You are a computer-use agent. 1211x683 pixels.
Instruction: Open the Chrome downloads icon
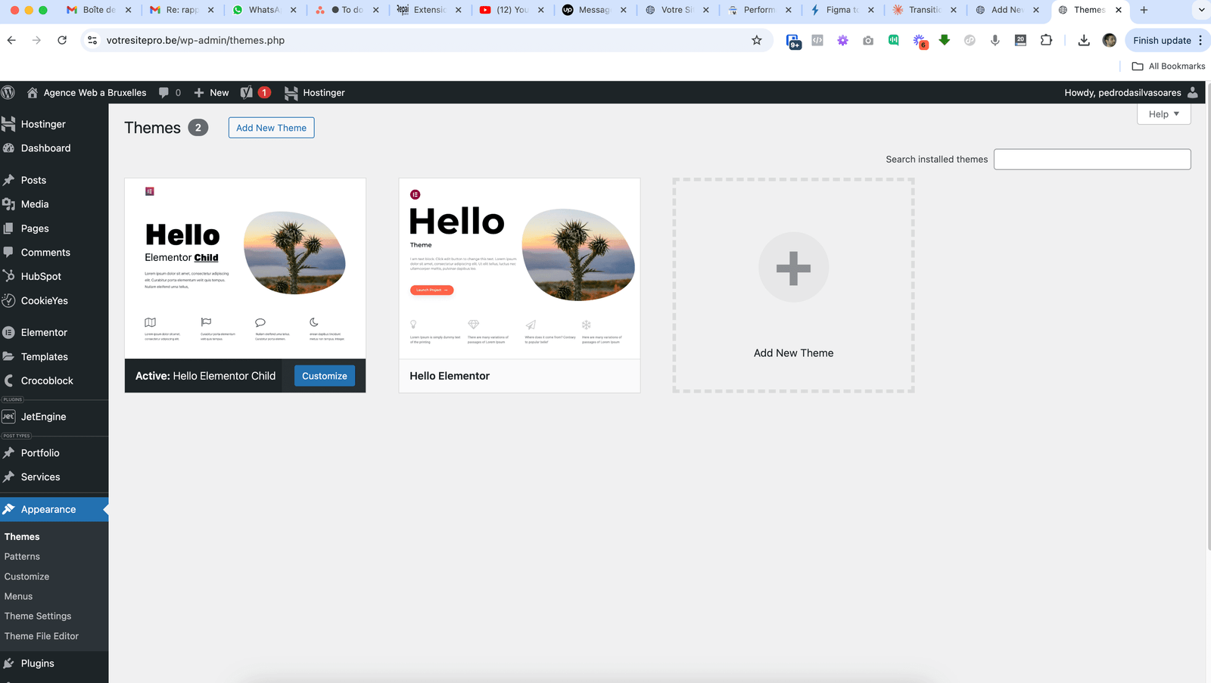point(1084,40)
